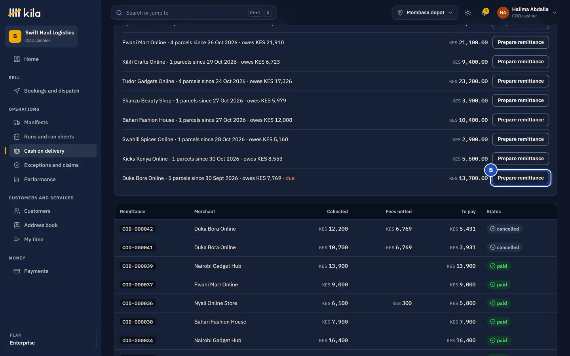This screenshot has height=356, width=570.
Task: Navigate to Exceptions and claims
Action: [x=53, y=165]
